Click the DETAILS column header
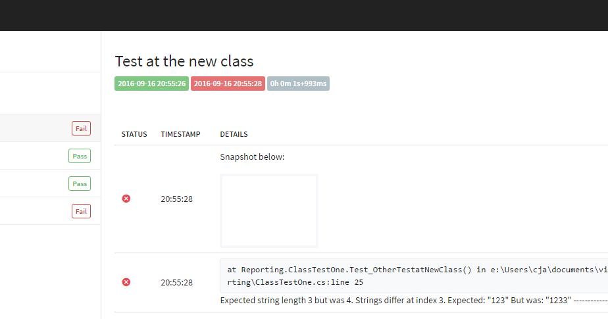The height and width of the screenshot is (319, 608). (234, 134)
